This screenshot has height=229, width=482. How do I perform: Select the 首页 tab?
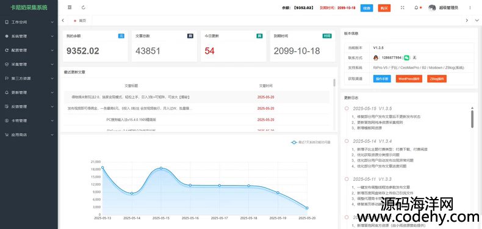[80, 21]
